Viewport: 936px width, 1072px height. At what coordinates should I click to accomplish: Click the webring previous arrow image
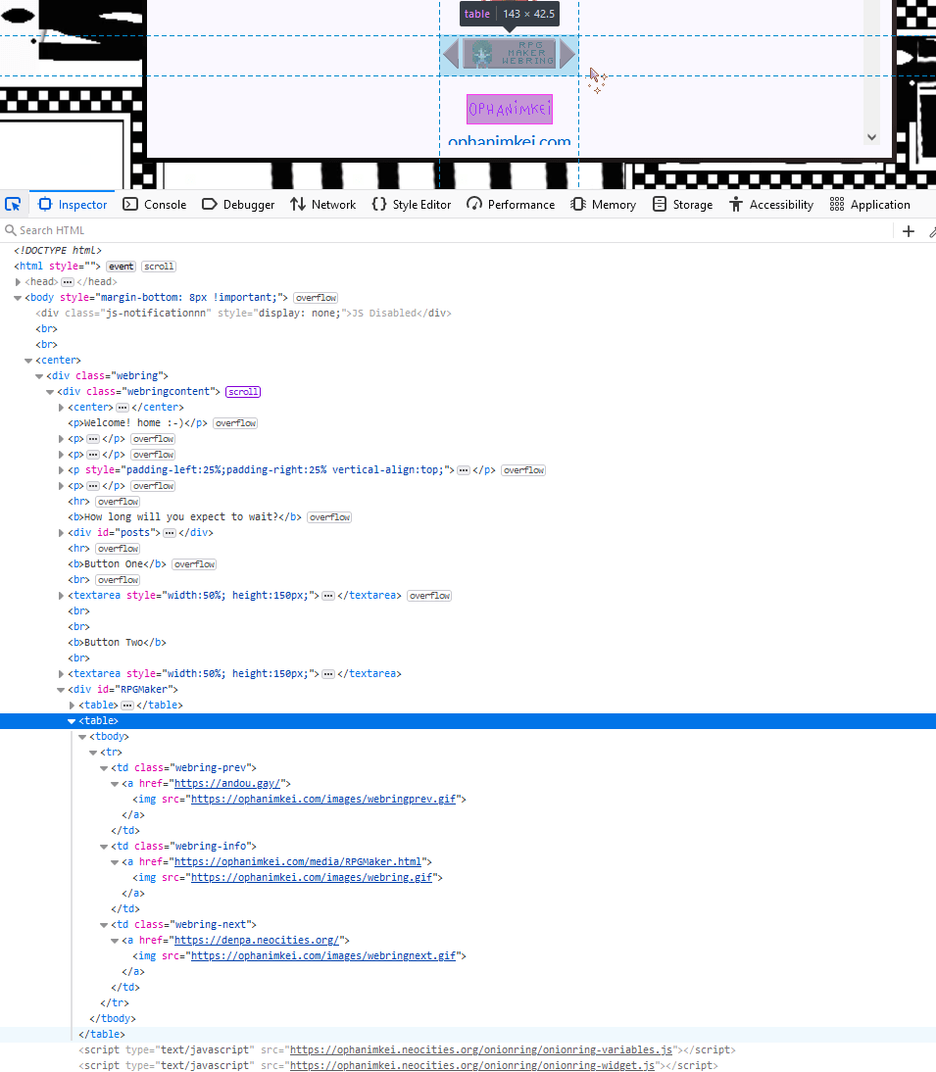coord(450,54)
